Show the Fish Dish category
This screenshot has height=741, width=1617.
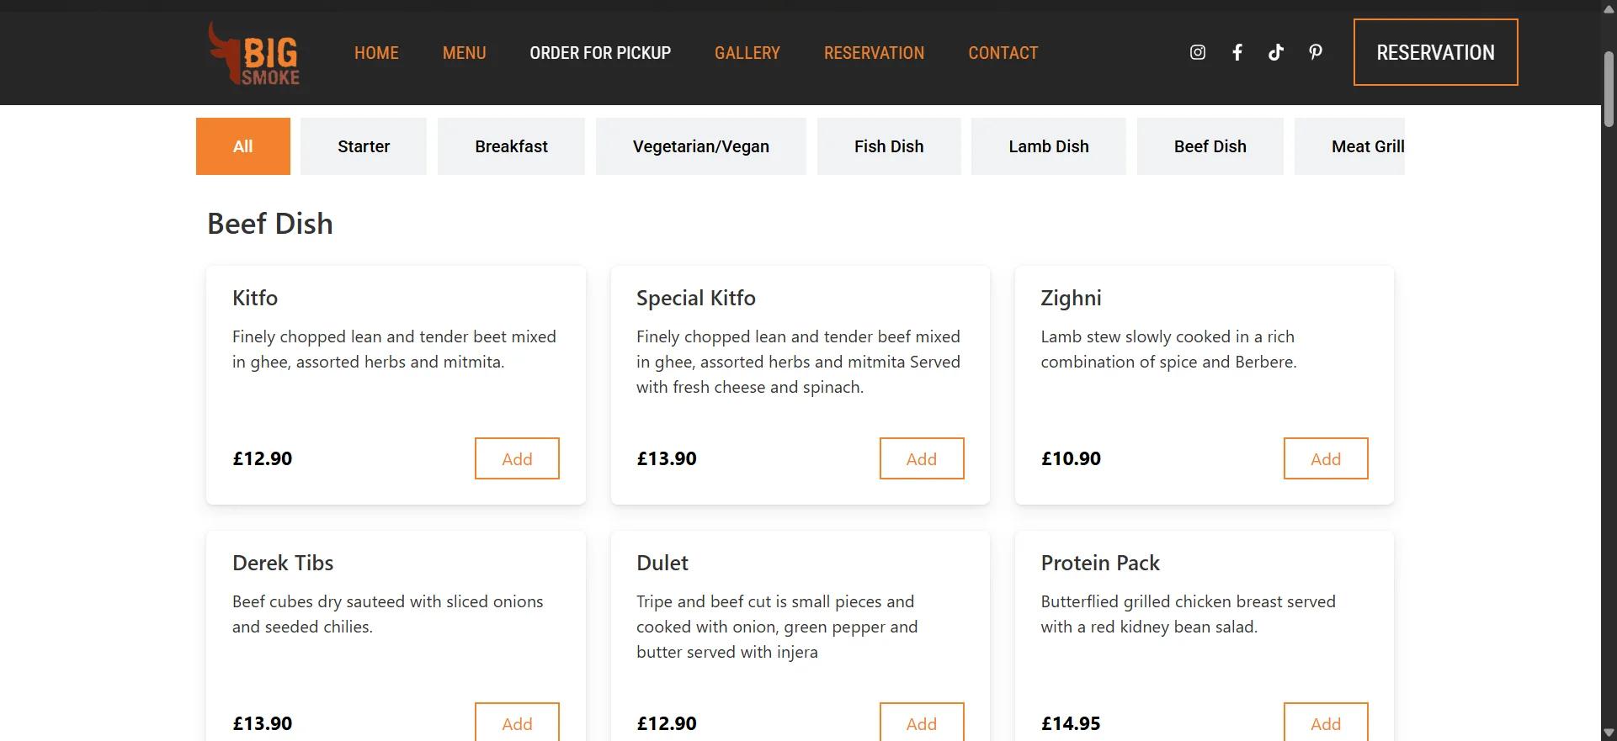pos(889,146)
